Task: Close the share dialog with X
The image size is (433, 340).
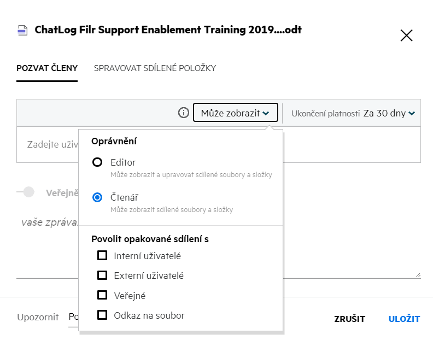Action: pyautogui.click(x=406, y=36)
